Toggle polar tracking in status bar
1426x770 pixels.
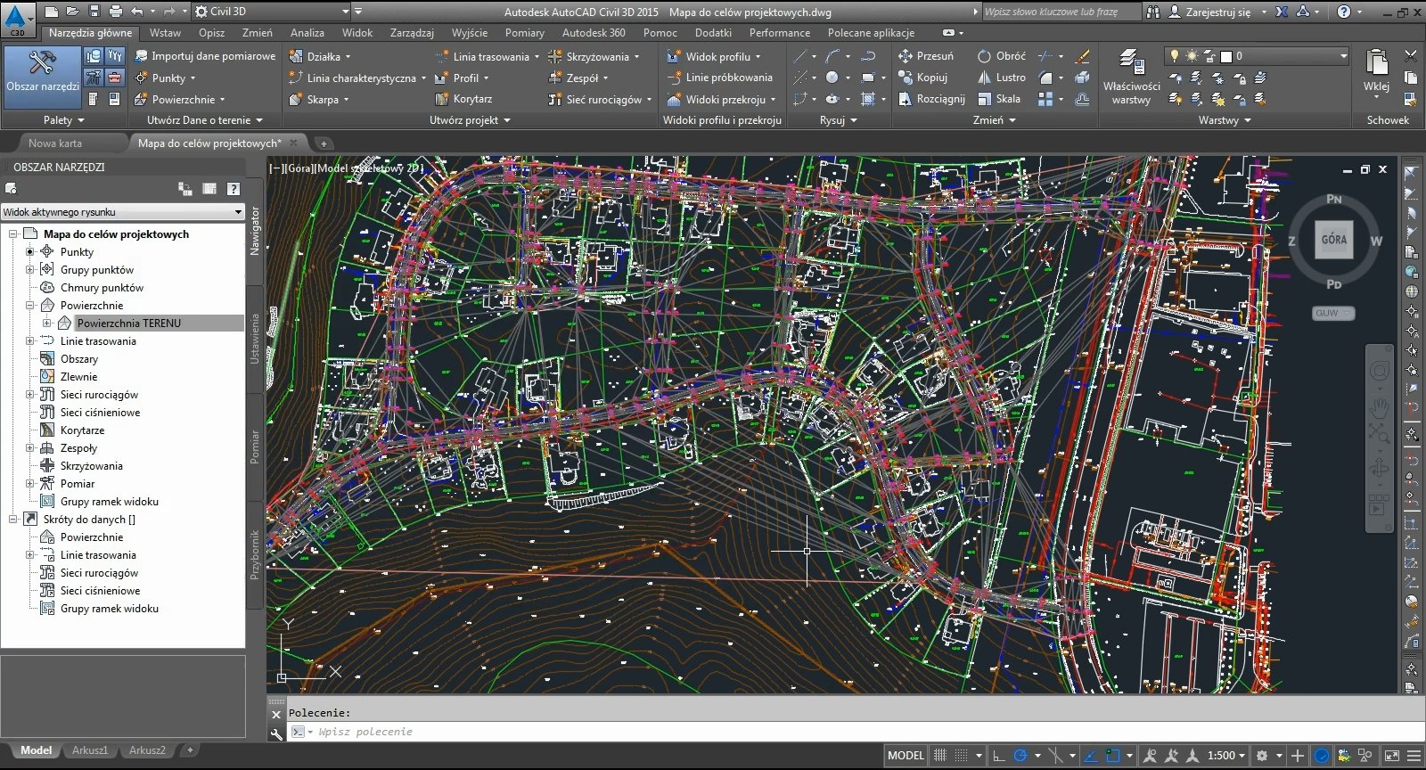1021,756
